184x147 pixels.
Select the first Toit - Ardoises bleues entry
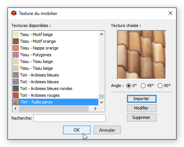[x=56, y=75]
